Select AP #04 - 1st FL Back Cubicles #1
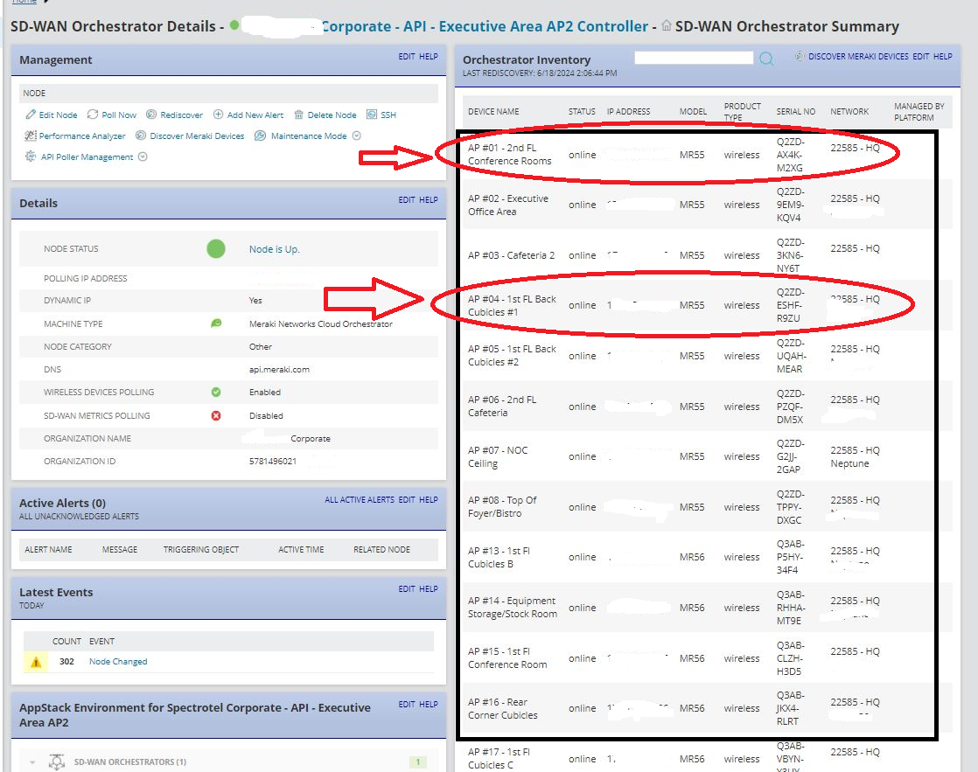 512,305
